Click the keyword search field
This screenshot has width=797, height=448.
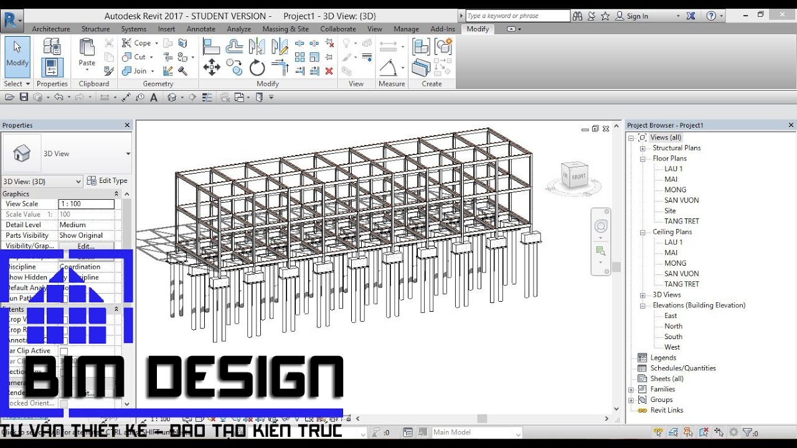click(x=517, y=16)
